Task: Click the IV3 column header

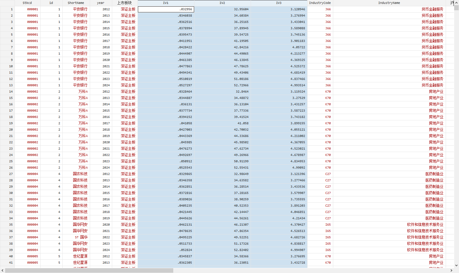Action: point(279,3)
